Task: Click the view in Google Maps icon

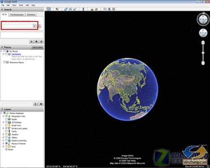Action: (x=113, y=9)
